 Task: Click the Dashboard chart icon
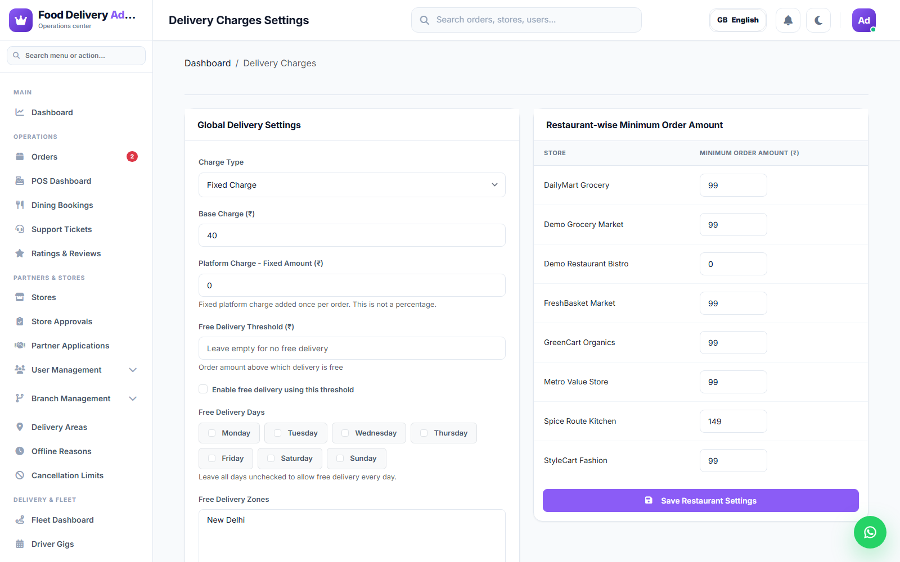pos(20,112)
